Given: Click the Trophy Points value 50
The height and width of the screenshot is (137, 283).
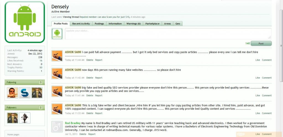Looking at the screenshot, I should coord(41,68).
